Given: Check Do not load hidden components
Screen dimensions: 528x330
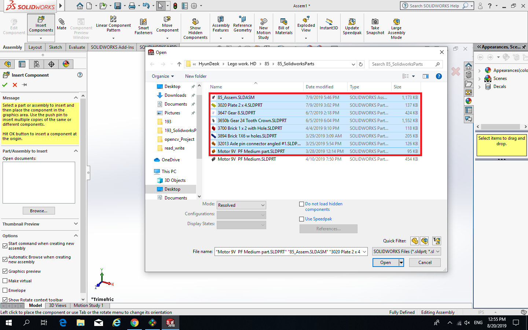Looking at the screenshot, I should pos(302,204).
